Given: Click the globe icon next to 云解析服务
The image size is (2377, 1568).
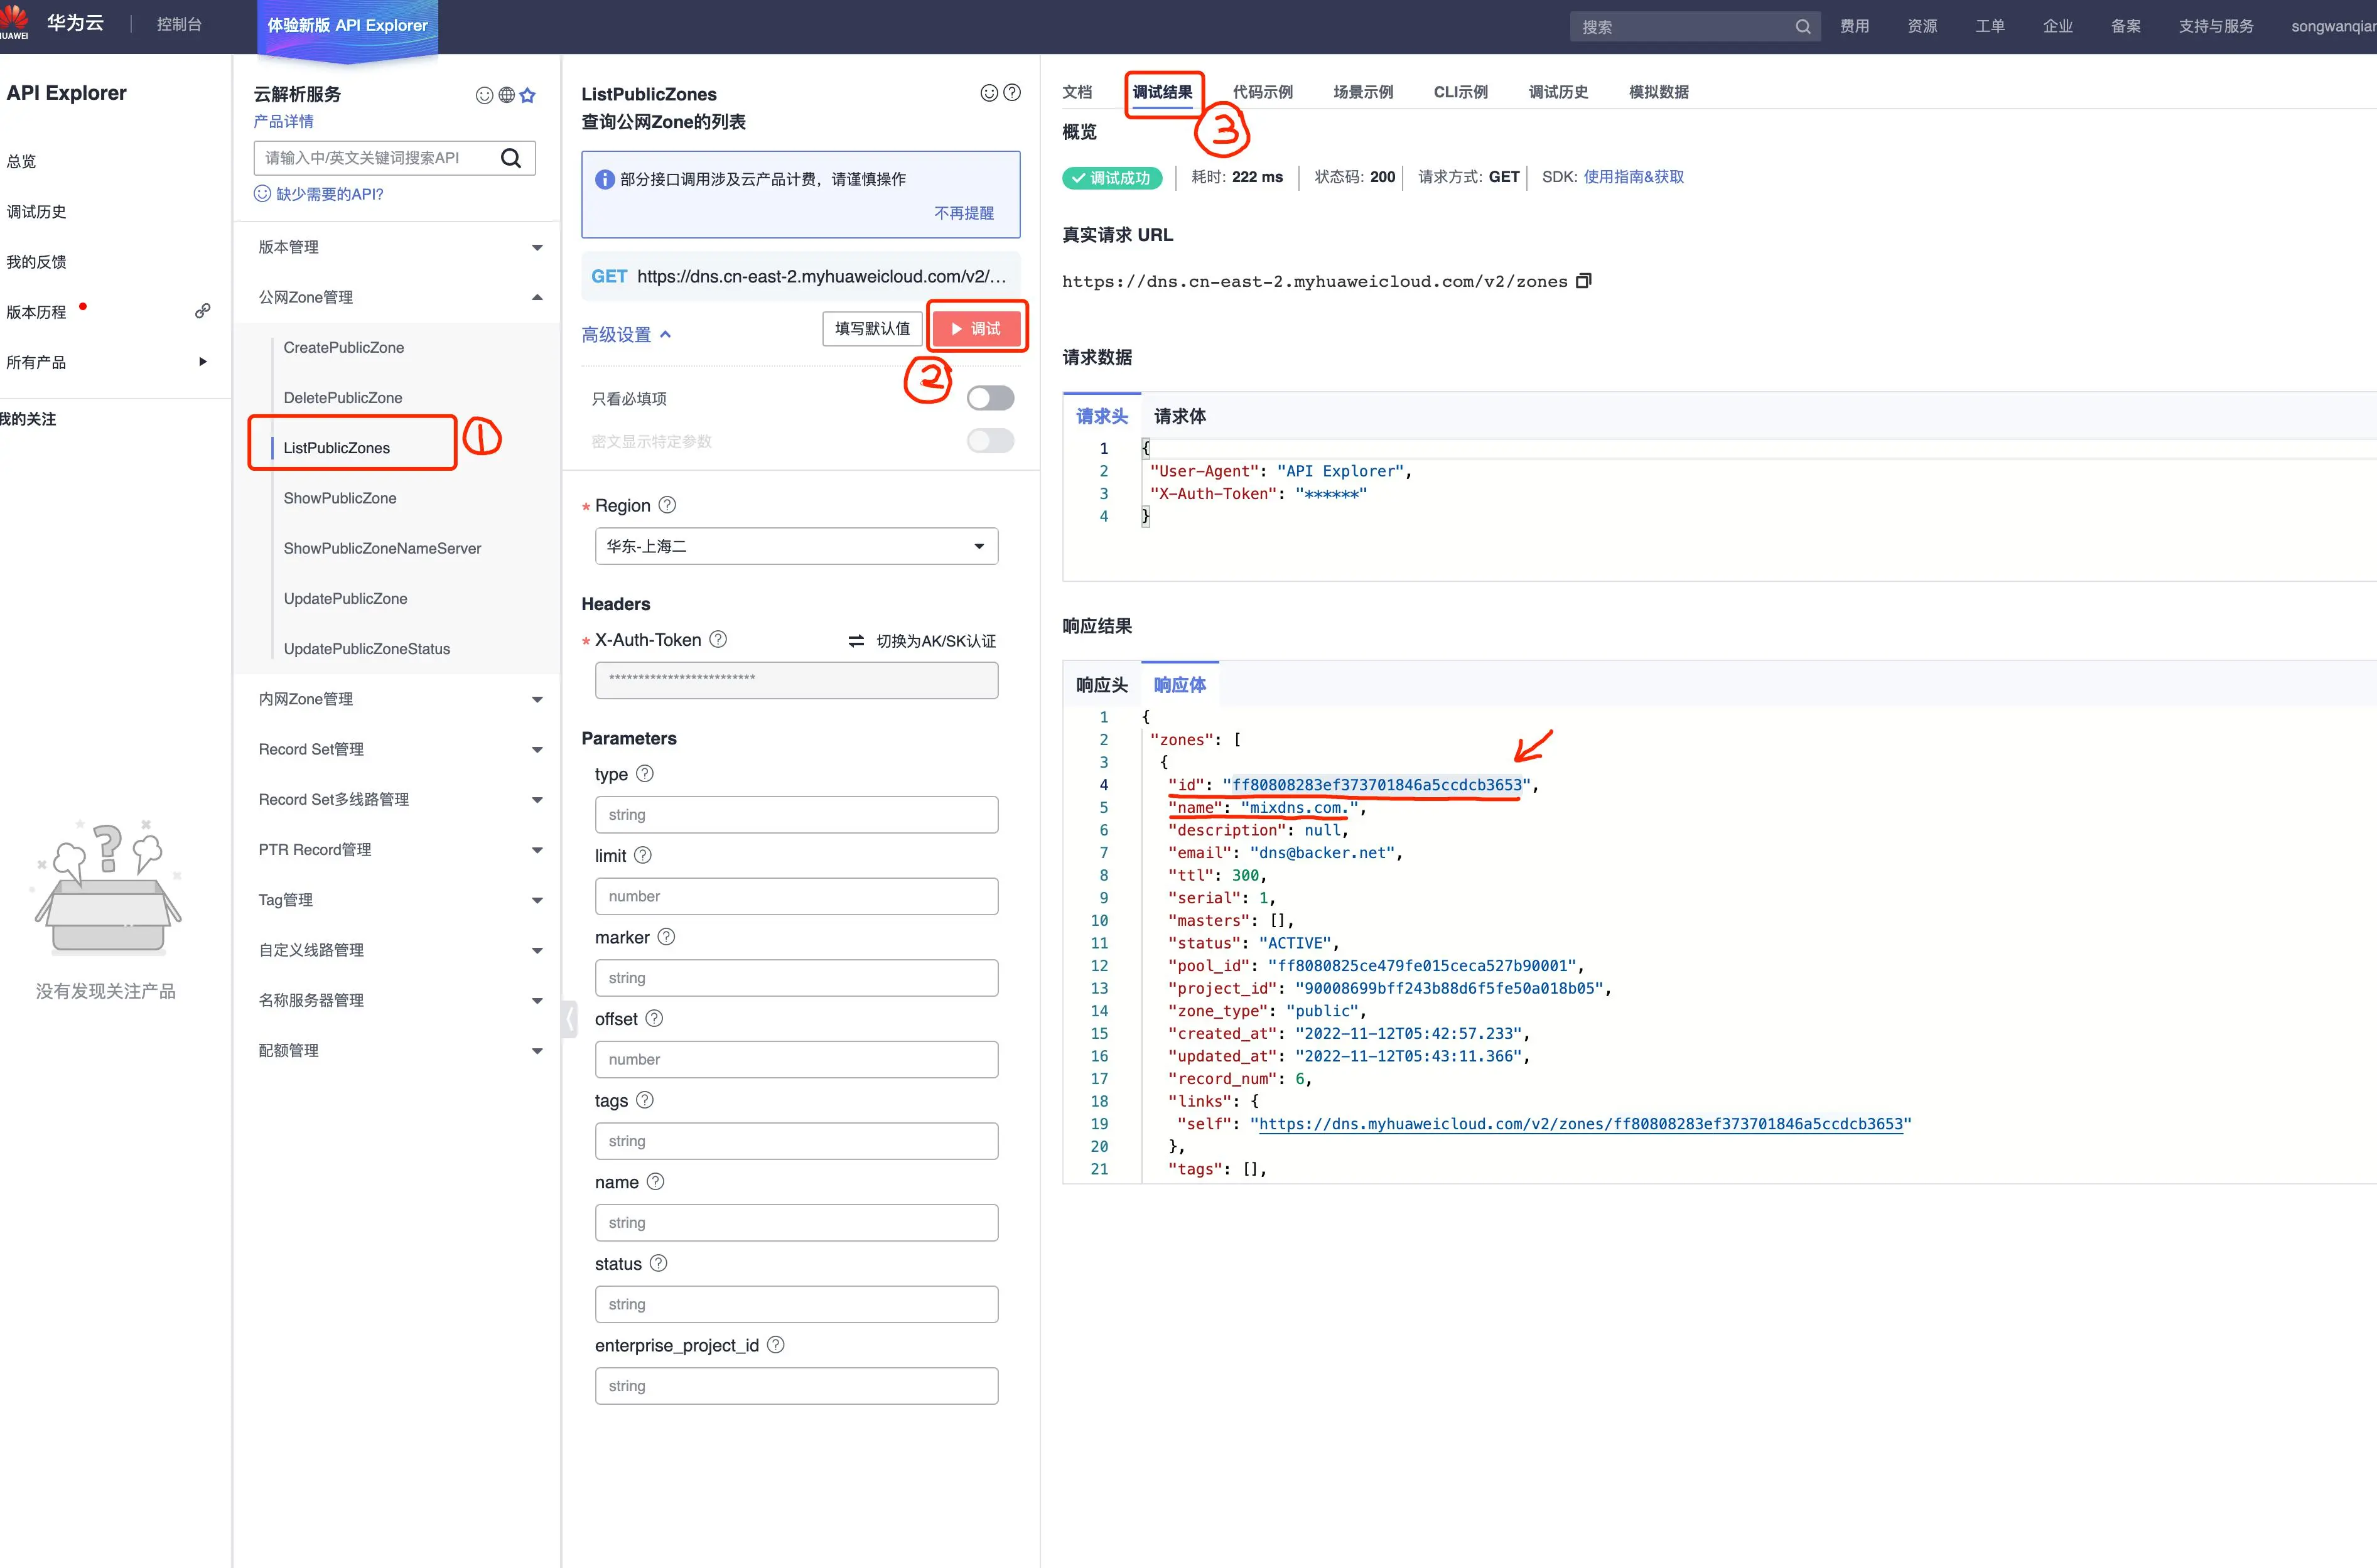Looking at the screenshot, I should point(506,95).
